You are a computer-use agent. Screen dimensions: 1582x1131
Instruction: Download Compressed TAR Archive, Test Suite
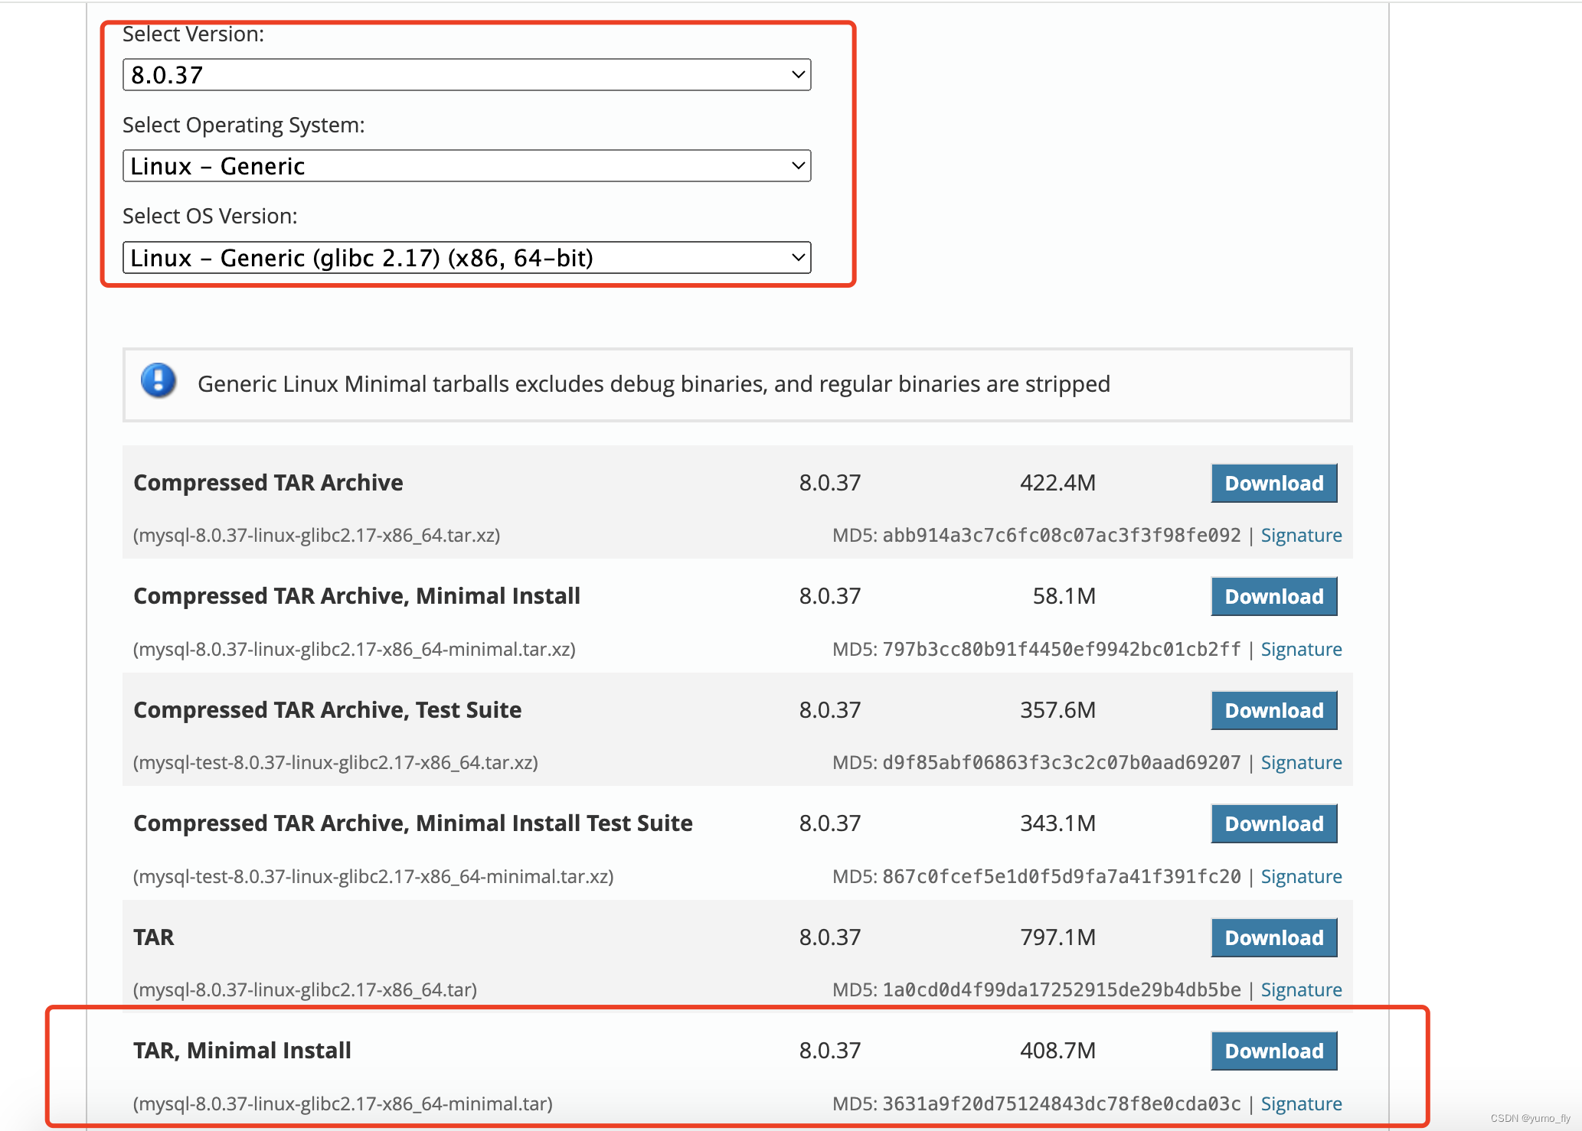click(1274, 710)
